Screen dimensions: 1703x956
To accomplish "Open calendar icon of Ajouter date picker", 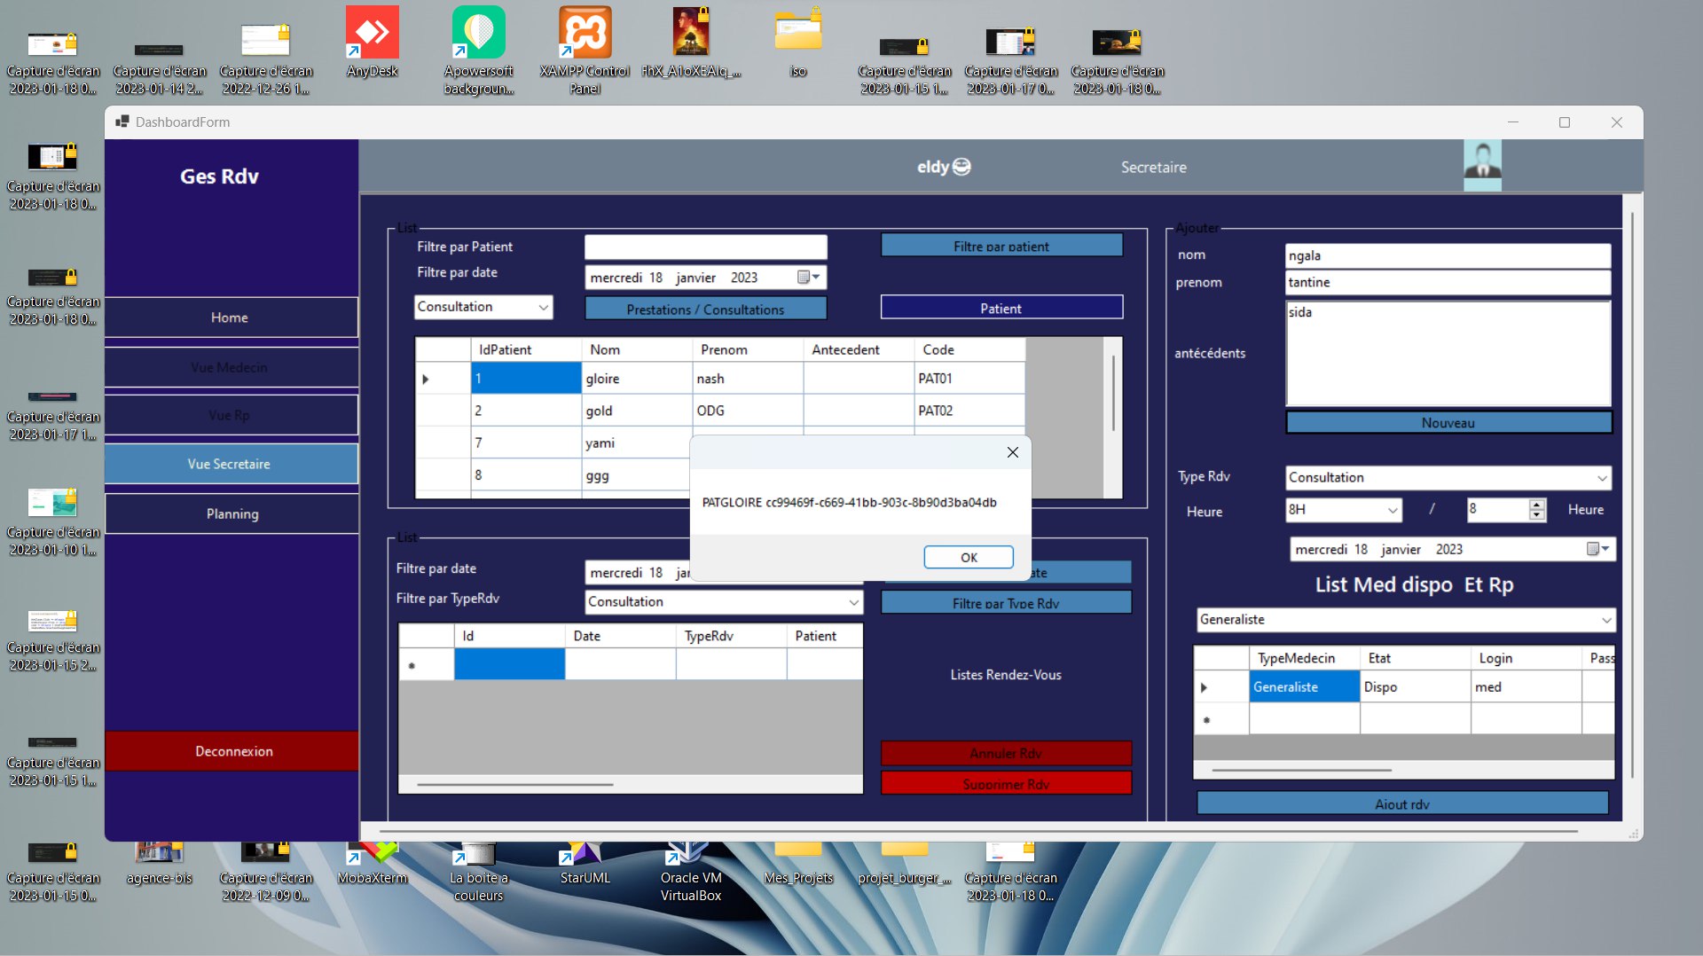I will pyautogui.click(x=1597, y=549).
